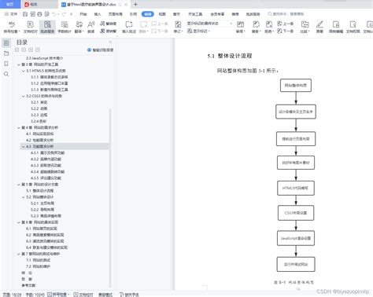Collapse the 4.3 outline node

pyautogui.click(x=24, y=147)
